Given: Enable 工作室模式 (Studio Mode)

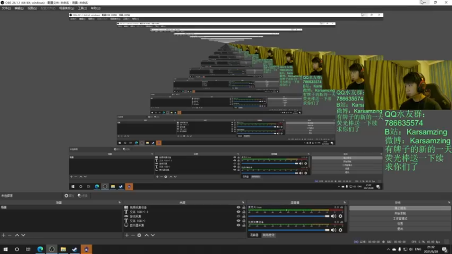Looking at the screenshot, I should (400, 218).
